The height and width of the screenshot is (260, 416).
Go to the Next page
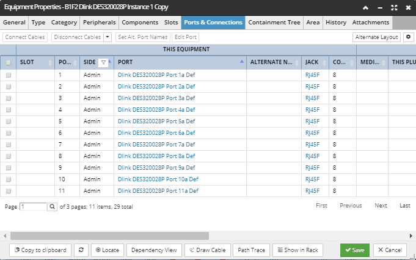pos(381,206)
